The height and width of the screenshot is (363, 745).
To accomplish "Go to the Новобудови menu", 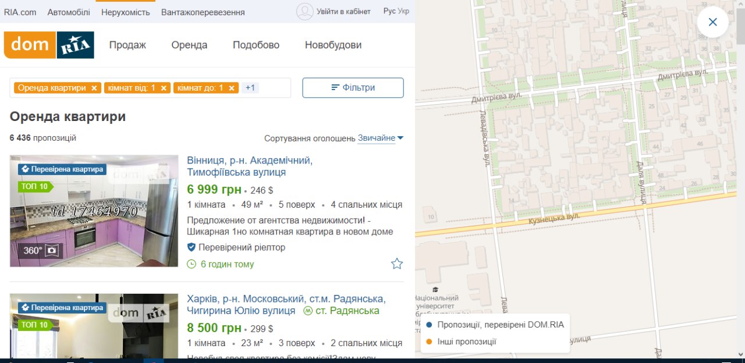I will tap(333, 45).
